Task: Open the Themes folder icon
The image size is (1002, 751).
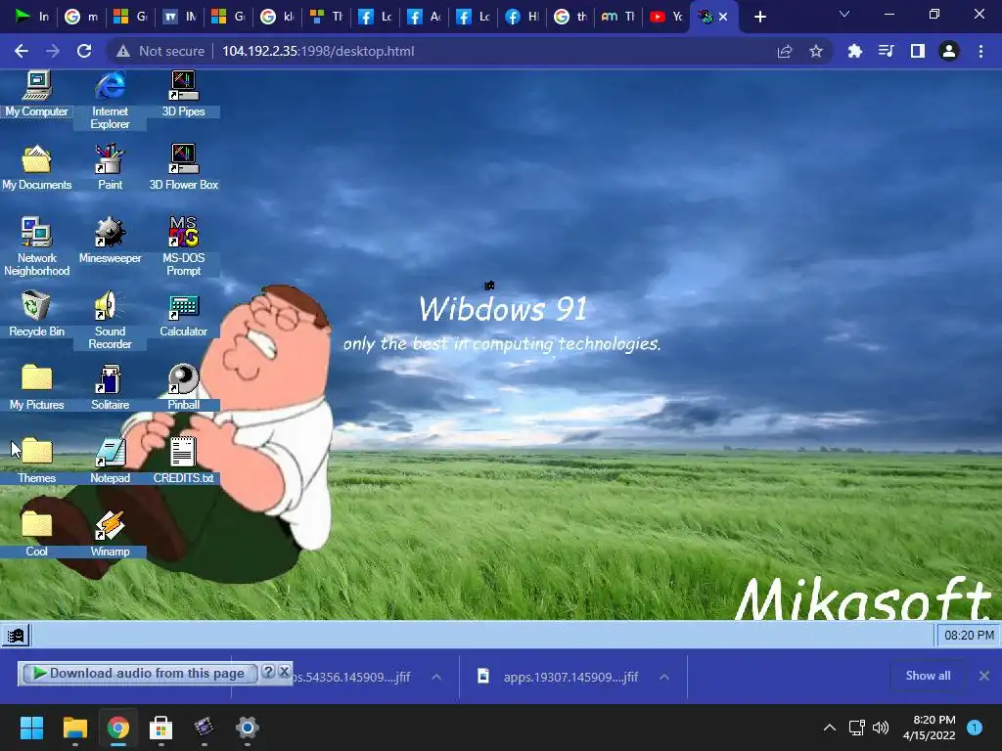Action: (x=36, y=461)
